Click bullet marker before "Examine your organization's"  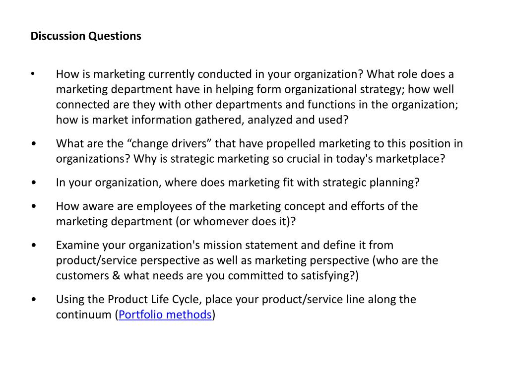pos(33,245)
